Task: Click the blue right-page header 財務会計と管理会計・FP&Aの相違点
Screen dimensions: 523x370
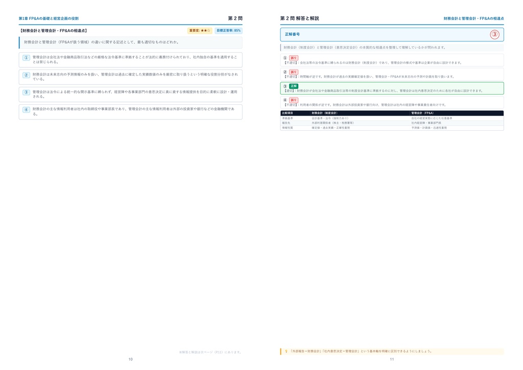Action: [x=473, y=18]
